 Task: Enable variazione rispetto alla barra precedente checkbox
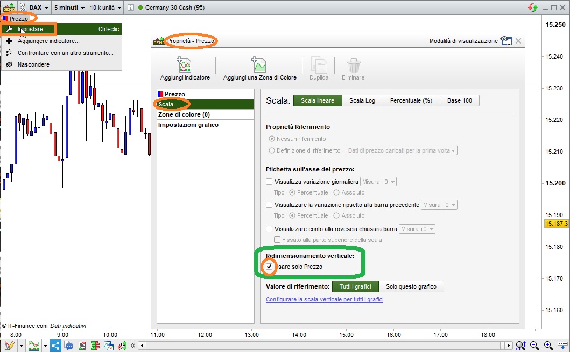[269, 205]
